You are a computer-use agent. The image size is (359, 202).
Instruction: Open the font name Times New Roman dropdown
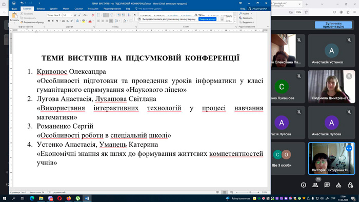(x=54, y=15)
